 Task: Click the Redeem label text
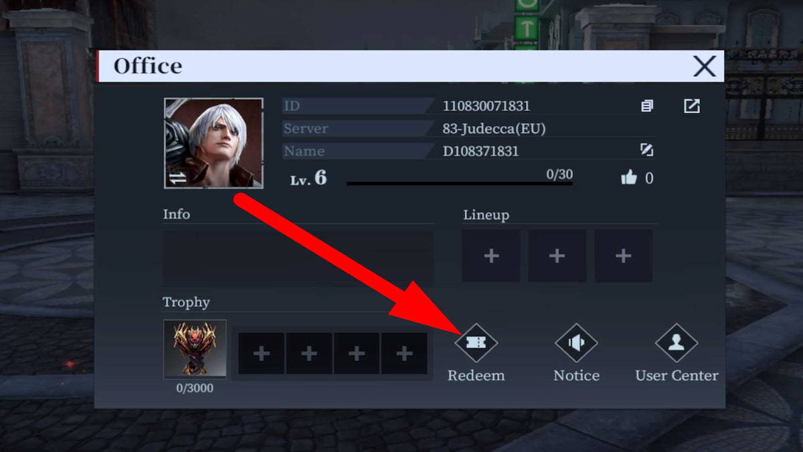pyautogui.click(x=476, y=376)
